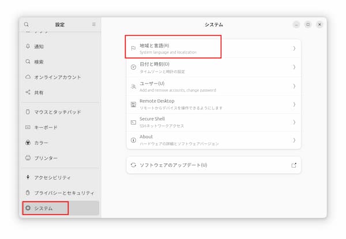
Task: Click flag icon of 地域と言語 row
Action: pos(133,48)
